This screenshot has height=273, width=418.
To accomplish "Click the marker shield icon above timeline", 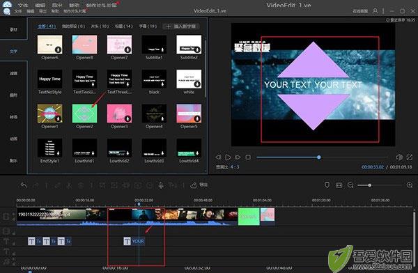I will [x=327, y=185].
